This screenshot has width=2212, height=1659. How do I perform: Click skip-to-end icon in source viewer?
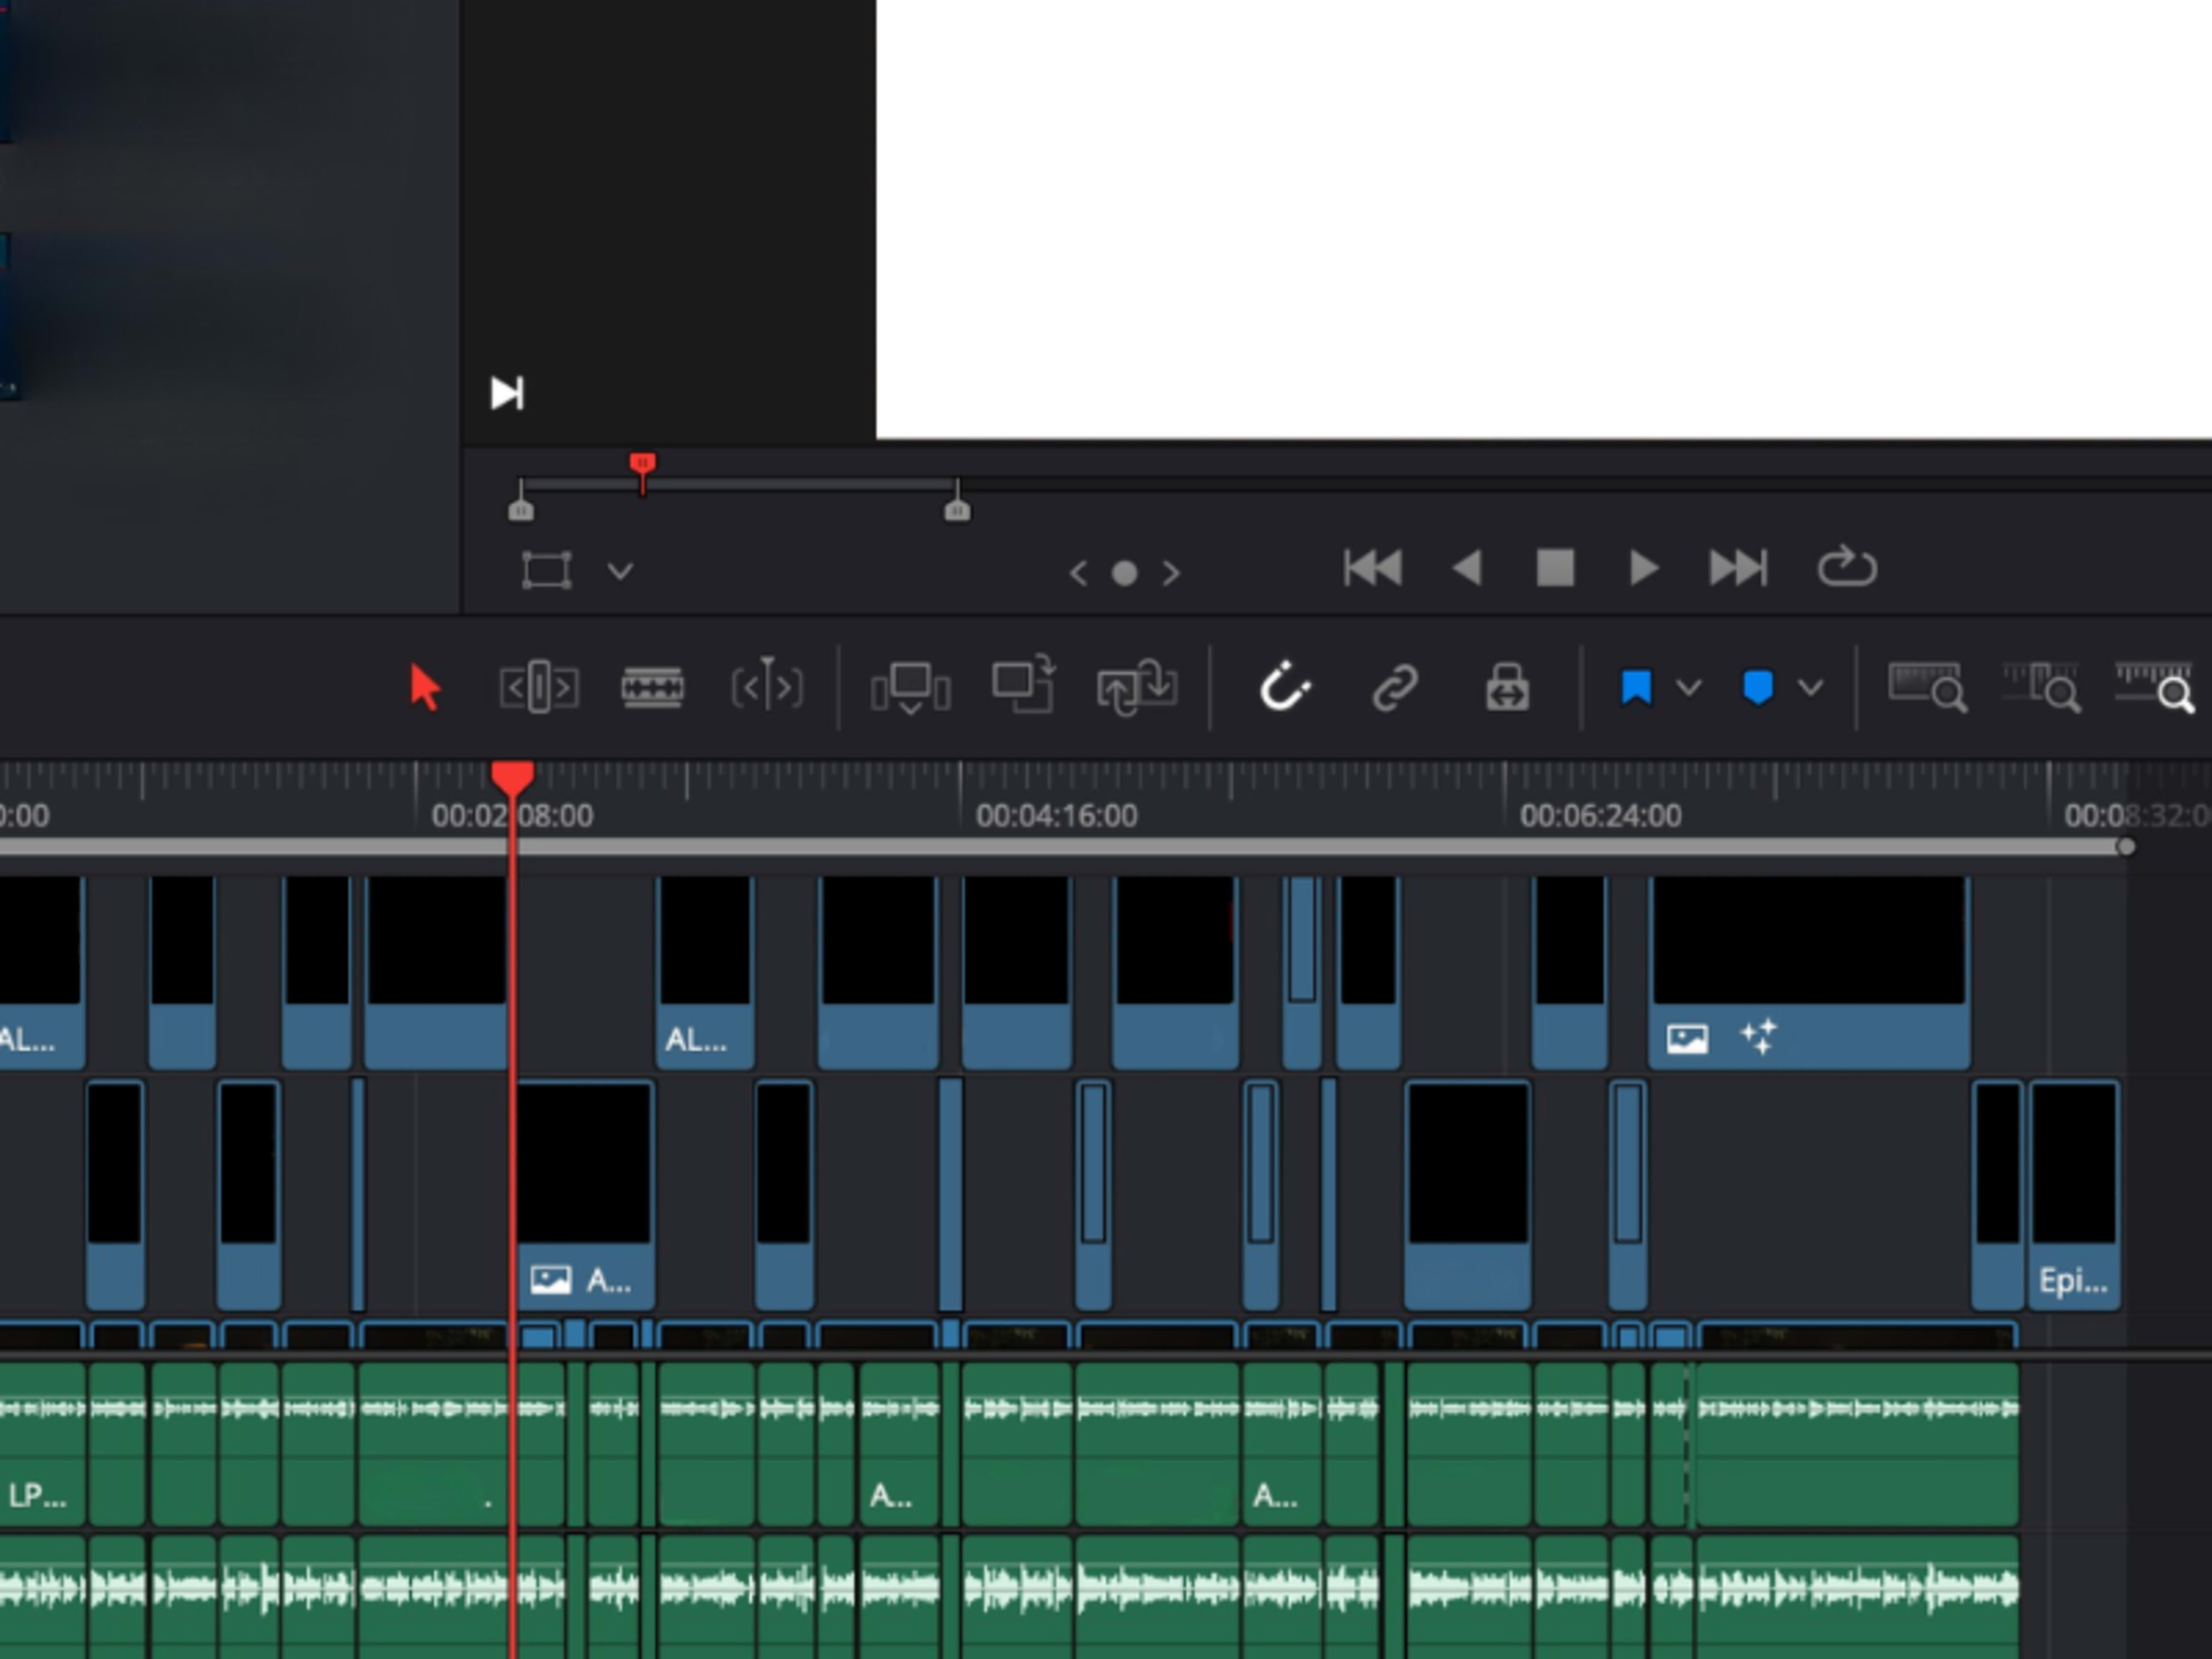[x=507, y=393]
